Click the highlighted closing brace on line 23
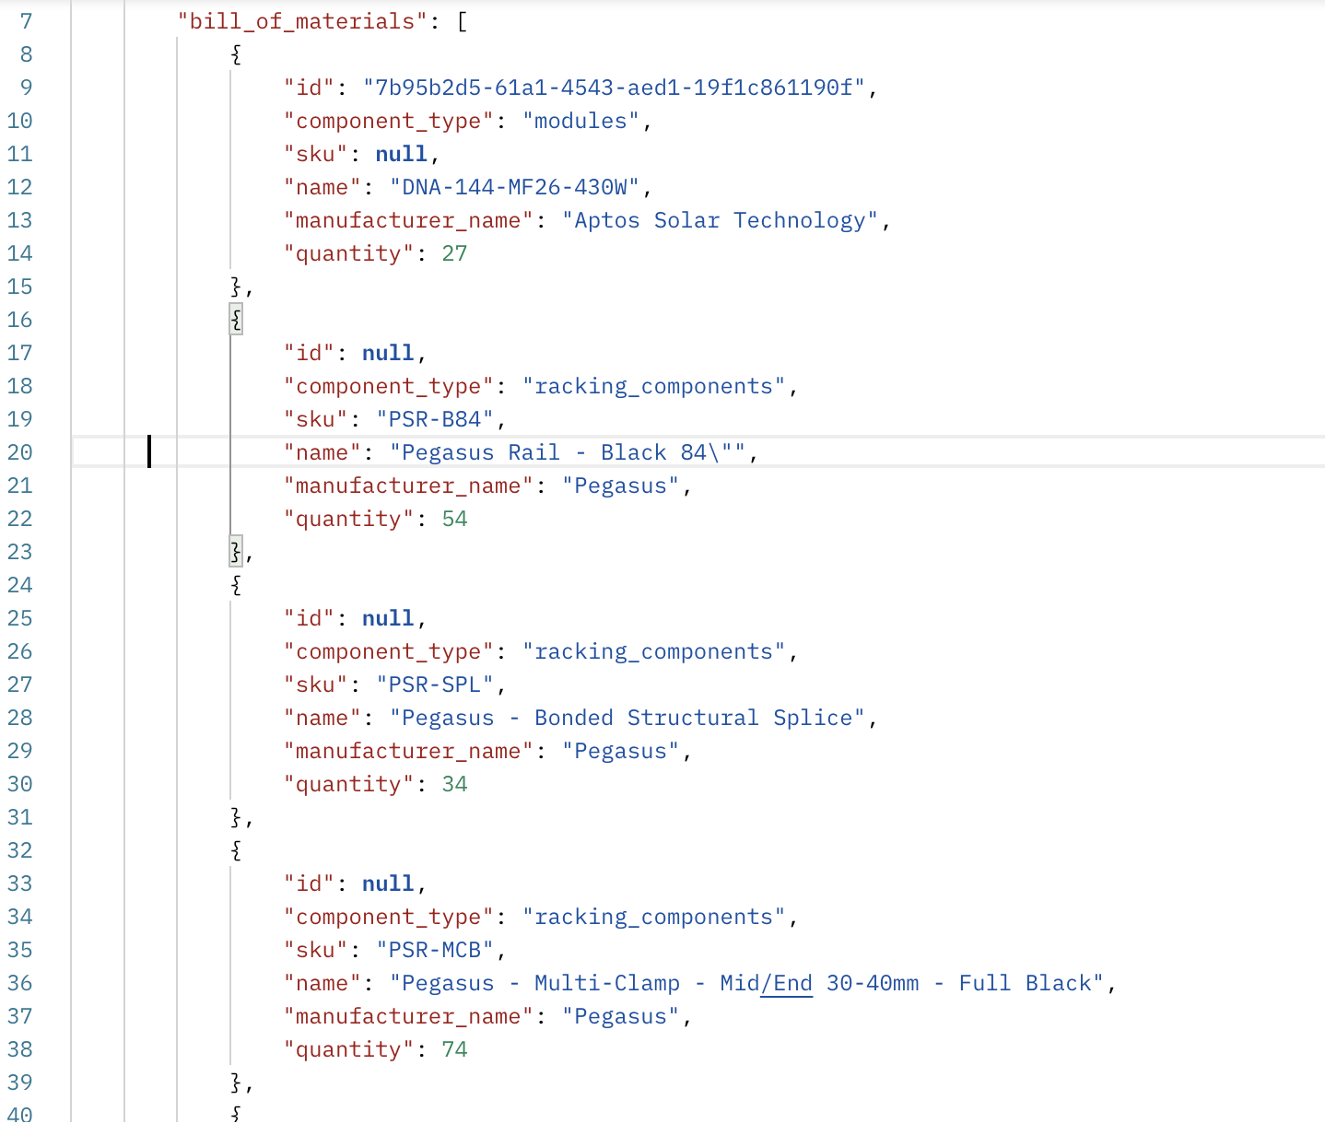Image resolution: width=1325 pixels, height=1135 pixels. [x=237, y=552]
